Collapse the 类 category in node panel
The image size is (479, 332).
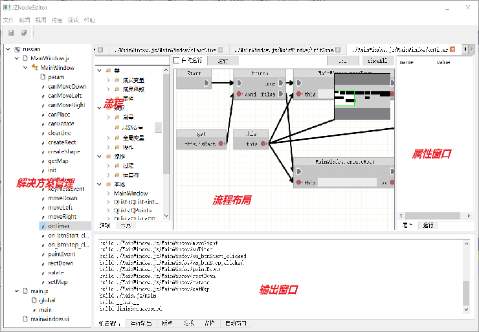pyautogui.click(x=99, y=71)
